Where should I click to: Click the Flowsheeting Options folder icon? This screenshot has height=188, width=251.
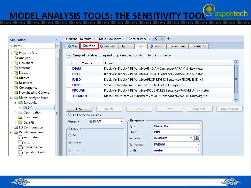16,93
